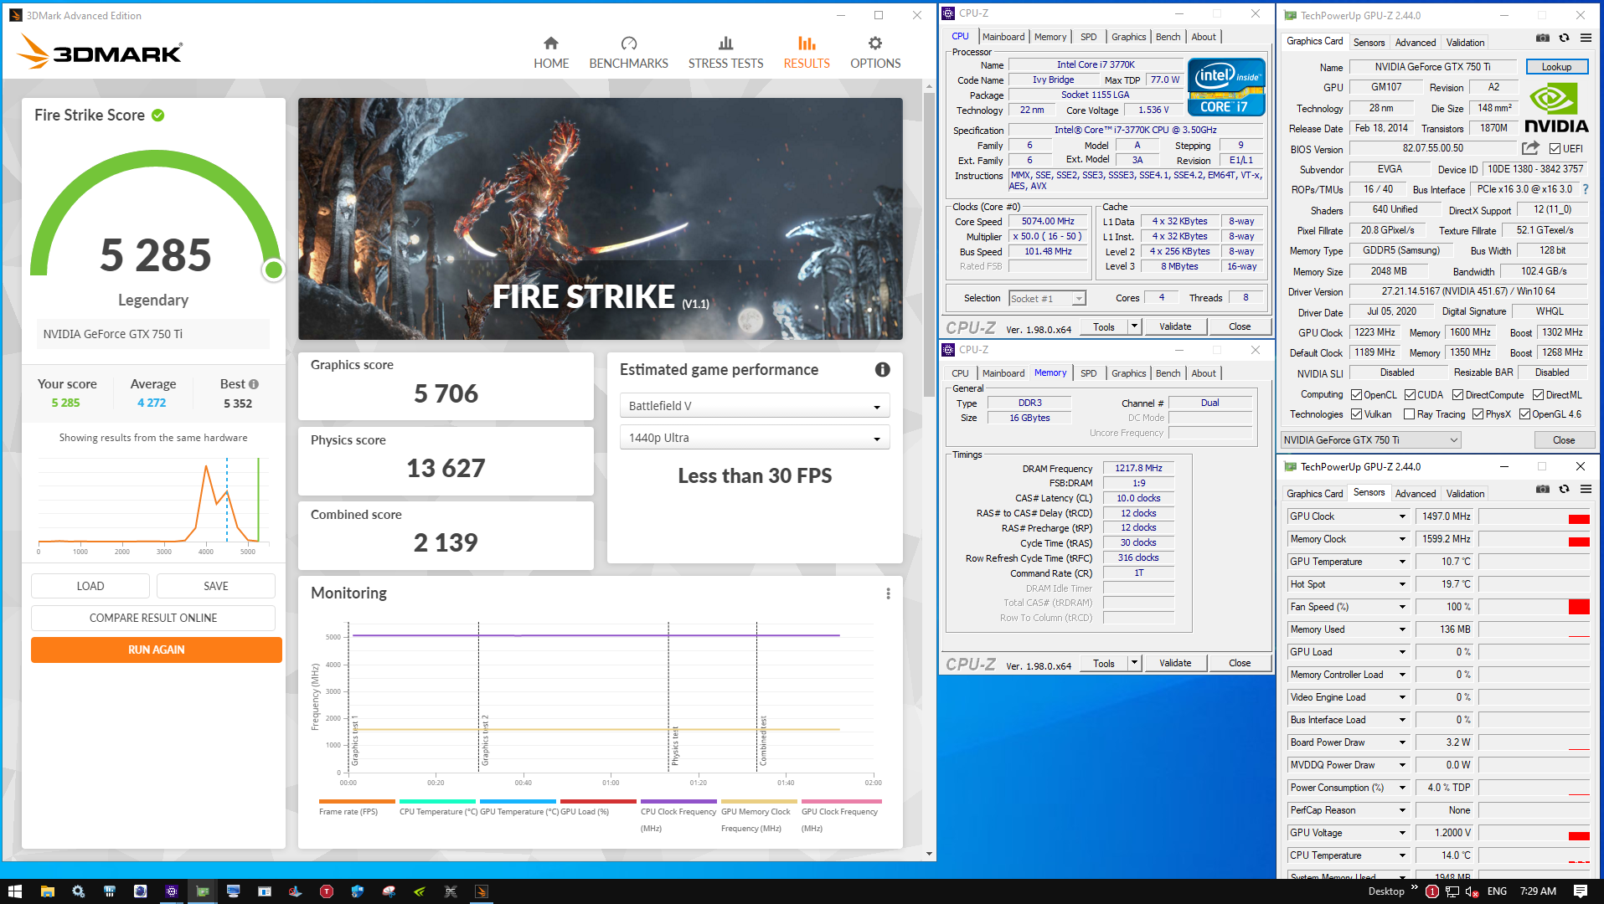The height and width of the screenshot is (904, 1604).
Task: Refresh GPU-Z Graphics Card window
Action: [1564, 38]
